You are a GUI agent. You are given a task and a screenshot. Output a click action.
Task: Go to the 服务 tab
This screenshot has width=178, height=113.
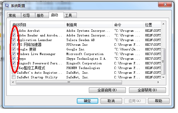(42, 15)
